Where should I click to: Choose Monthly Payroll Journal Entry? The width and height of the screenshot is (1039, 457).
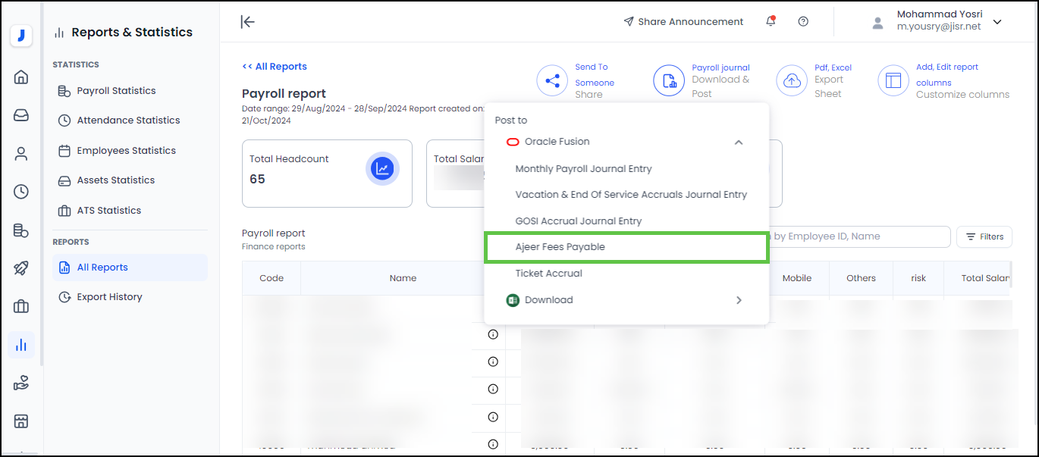tap(583, 169)
